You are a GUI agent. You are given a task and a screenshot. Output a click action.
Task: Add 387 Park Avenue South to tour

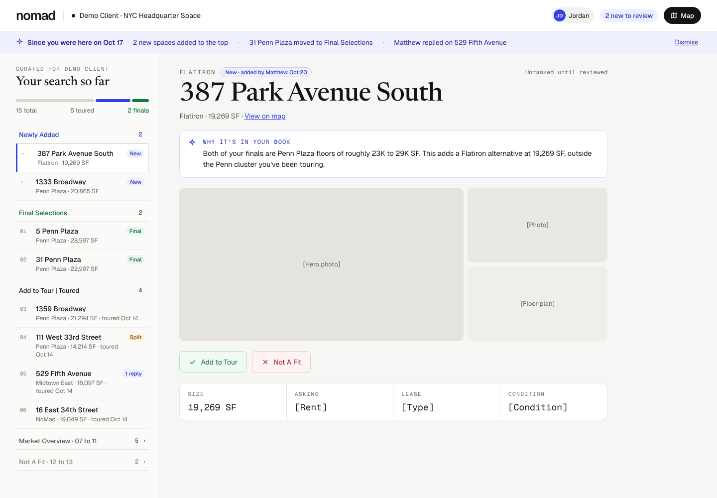[213, 362]
